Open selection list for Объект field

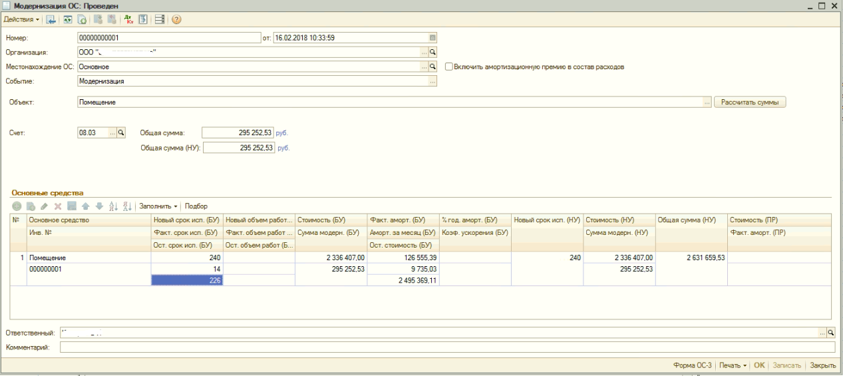pos(707,103)
